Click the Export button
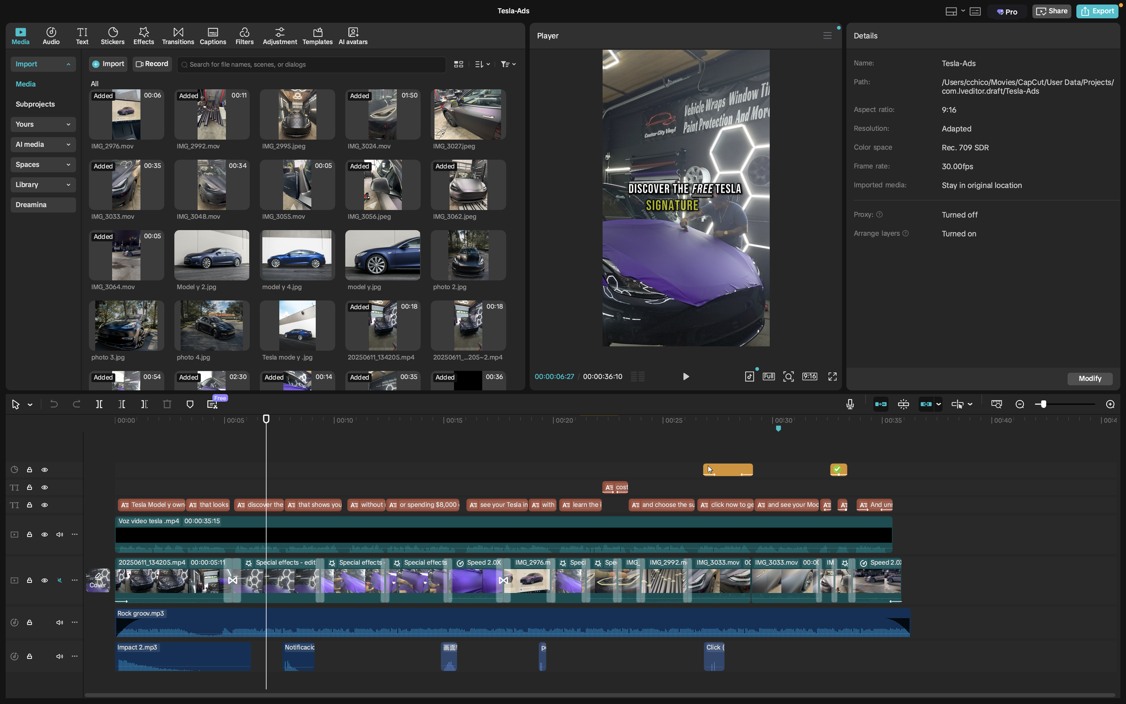This screenshot has width=1126, height=704. pos(1097,11)
